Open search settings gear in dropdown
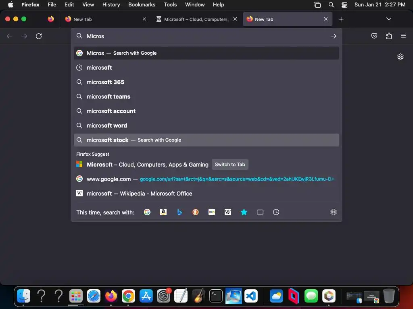Screen dimensions: 413x309 coord(334,212)
